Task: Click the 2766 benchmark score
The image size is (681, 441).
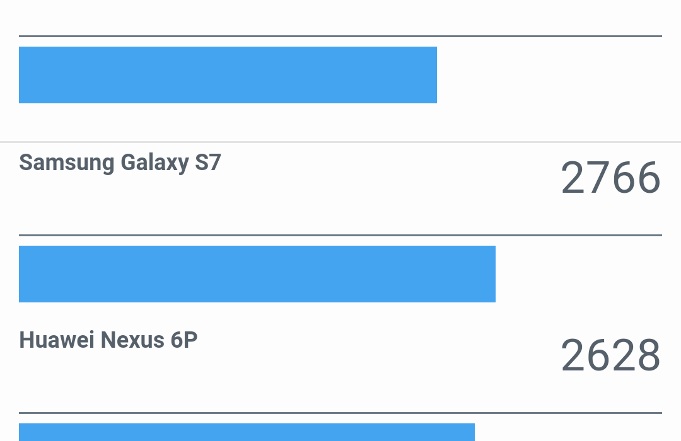Action: (610, 178)
